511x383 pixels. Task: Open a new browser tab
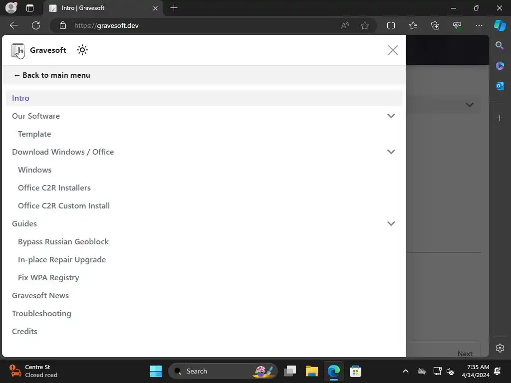[x=174, y=8]
